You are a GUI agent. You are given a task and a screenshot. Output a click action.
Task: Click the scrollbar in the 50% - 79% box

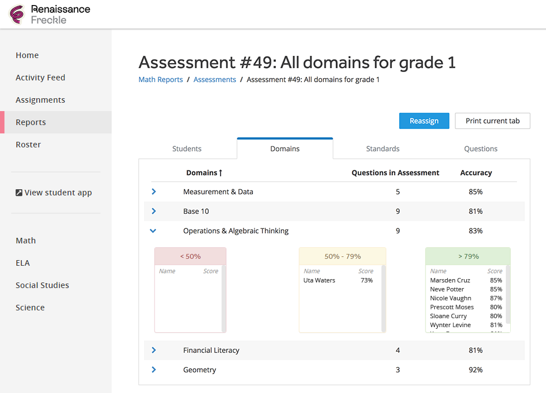point(384,298)
